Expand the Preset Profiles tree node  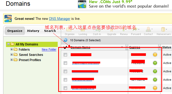point(11,60)
